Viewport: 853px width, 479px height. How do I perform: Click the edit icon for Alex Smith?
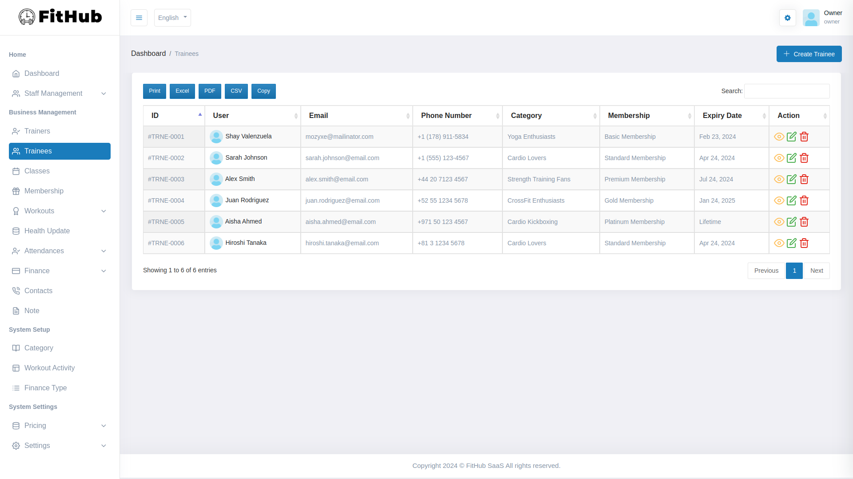pos(792,179)
